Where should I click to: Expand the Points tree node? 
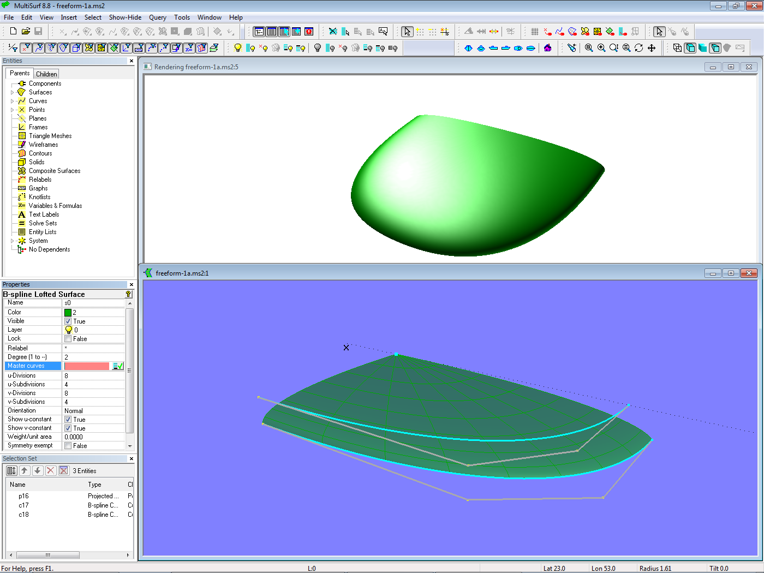(12, 110)
